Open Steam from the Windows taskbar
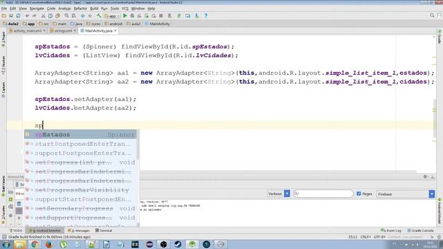 click(x=178, y=244)
